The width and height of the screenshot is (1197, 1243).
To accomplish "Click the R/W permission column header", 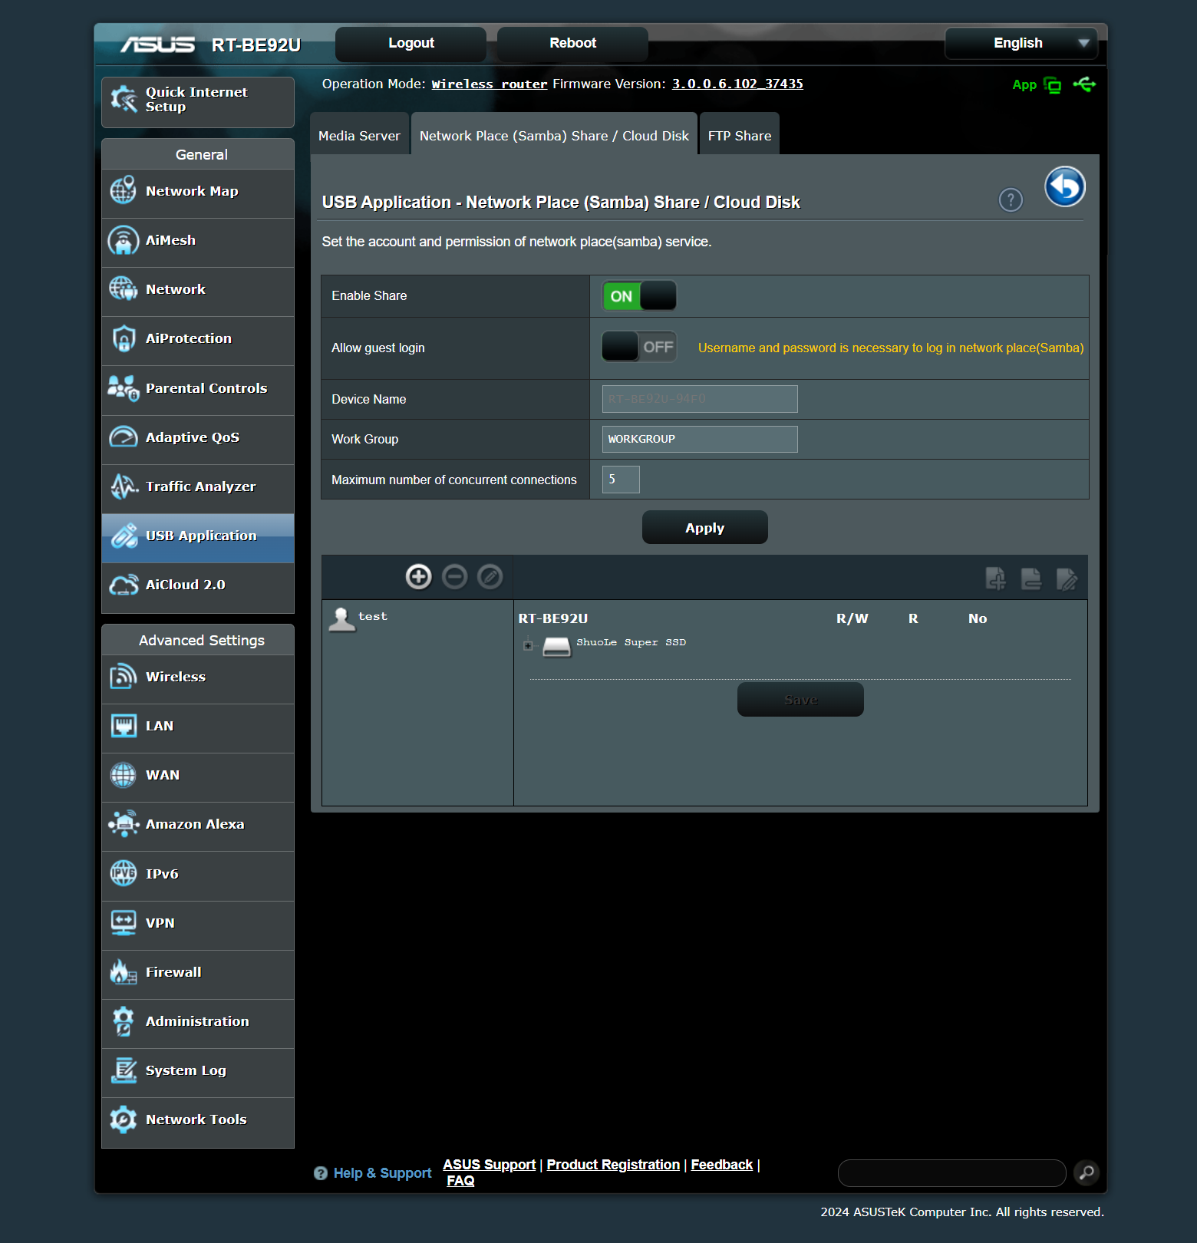I will pyautogui.click(x=852, y=618).
